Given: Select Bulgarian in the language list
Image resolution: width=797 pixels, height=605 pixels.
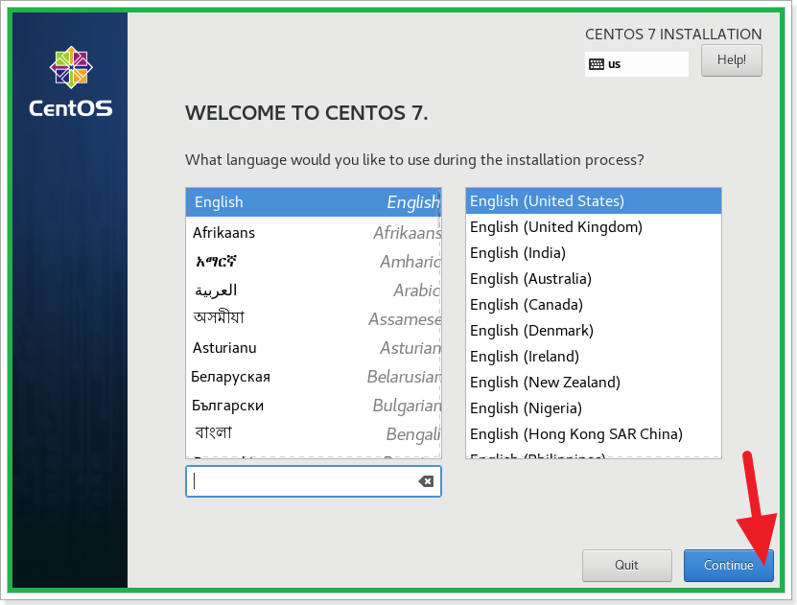Looking at the screenshot, I should click(x=314, y=406).
